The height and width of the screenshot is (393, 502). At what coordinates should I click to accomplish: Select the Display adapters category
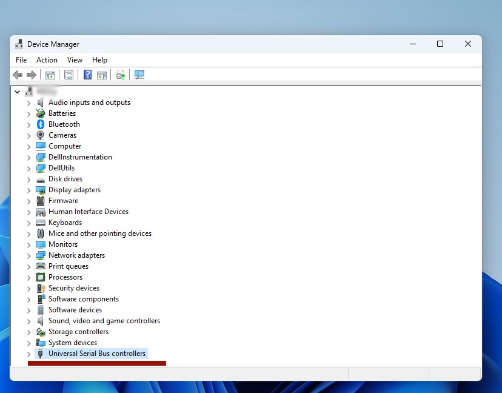[75, 189]
